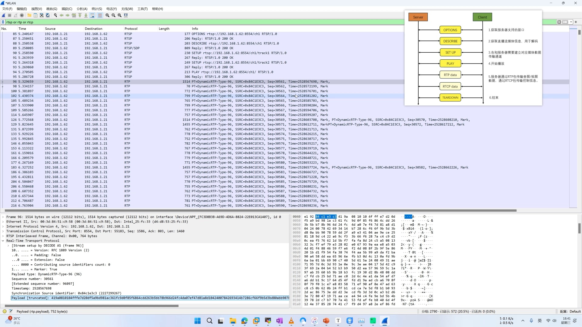Collapse the Real-Time Transport Protocol section
Image resolution: width=582 pixels, height=327 pixels.
(x=3, y=241)
